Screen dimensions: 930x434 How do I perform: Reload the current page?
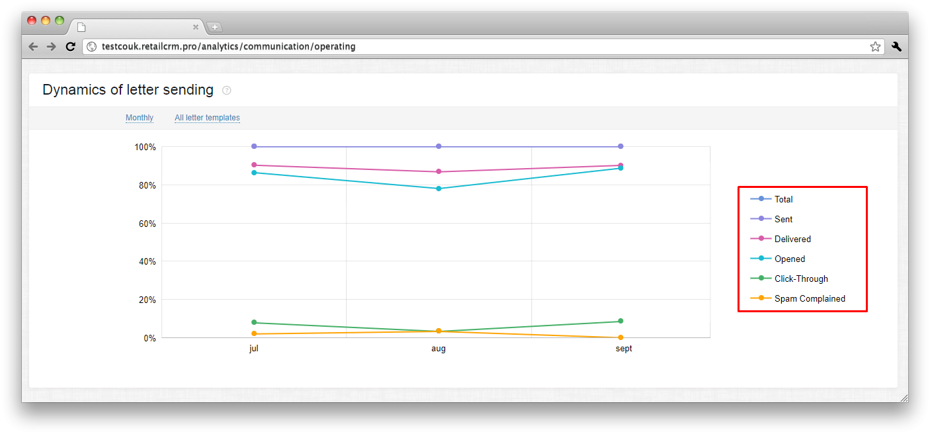70,46
